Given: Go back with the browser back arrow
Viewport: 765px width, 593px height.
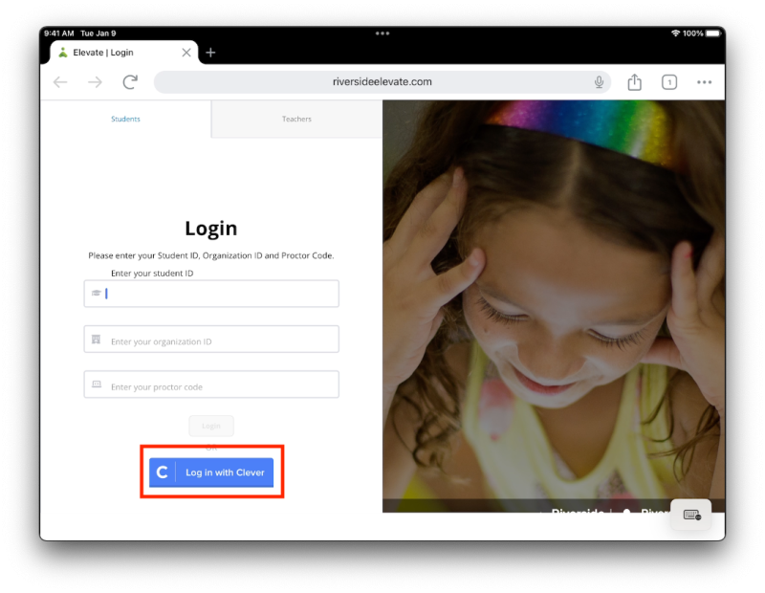Looking at the screenshot, I should click(x=60, y=82).
